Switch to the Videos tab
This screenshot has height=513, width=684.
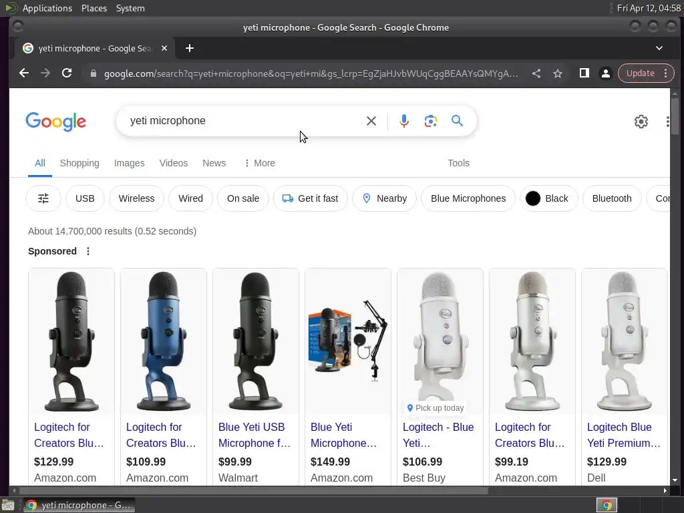coord(174,163)
